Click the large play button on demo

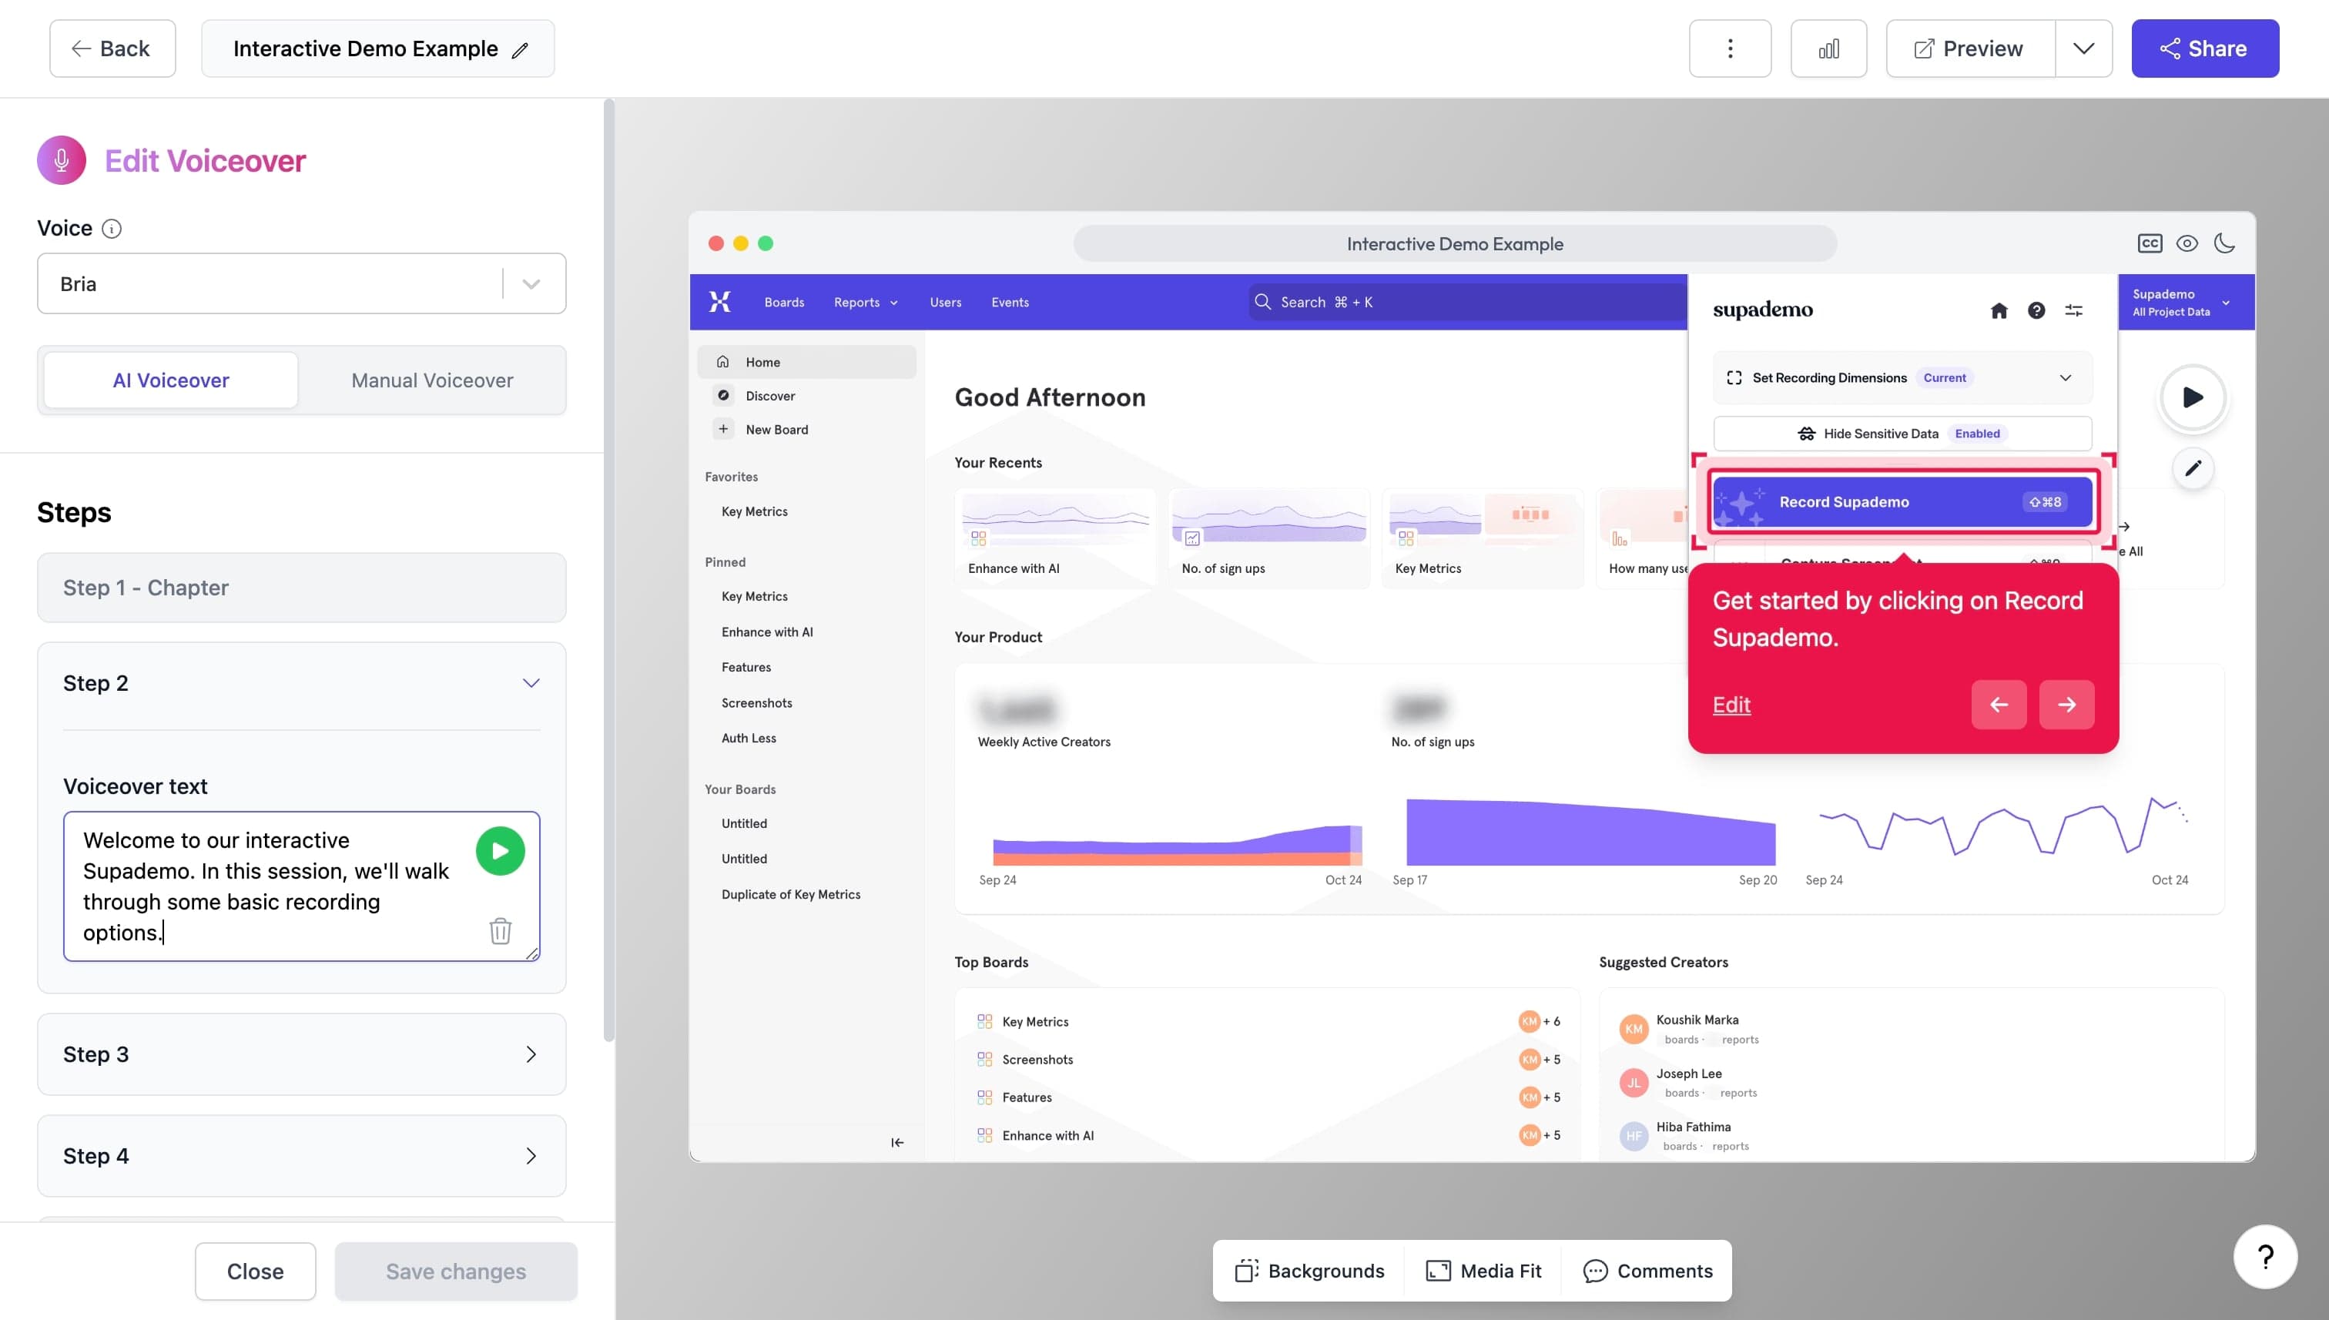(x=2192, y=397)
